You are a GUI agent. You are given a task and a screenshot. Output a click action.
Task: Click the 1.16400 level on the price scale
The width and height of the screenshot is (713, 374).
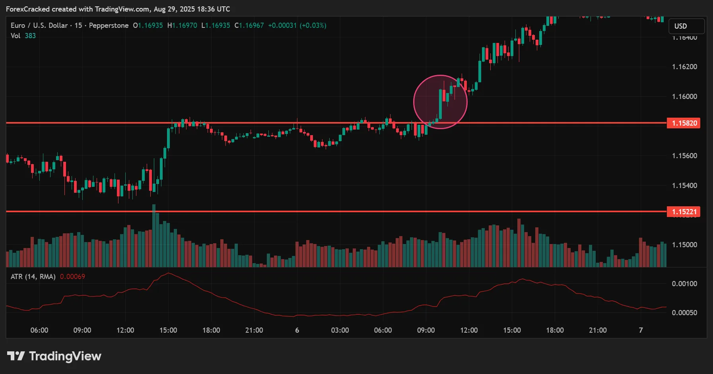click(x=684, y=38)
